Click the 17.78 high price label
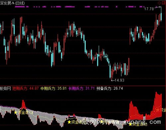166x130 pixels. coord(149,9)
